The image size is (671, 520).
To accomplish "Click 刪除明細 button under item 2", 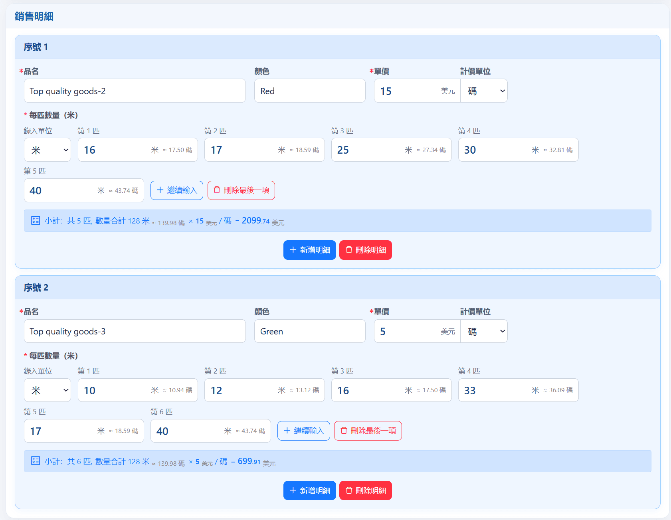I will coord(366,490).
